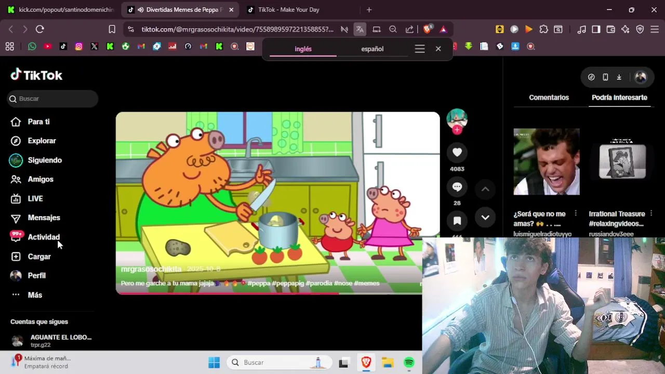Image resolution: width=665 pixels, height=374 pixels.
Task: Open the apps grid bookmark icon
Action: click(x=9, y=47)
